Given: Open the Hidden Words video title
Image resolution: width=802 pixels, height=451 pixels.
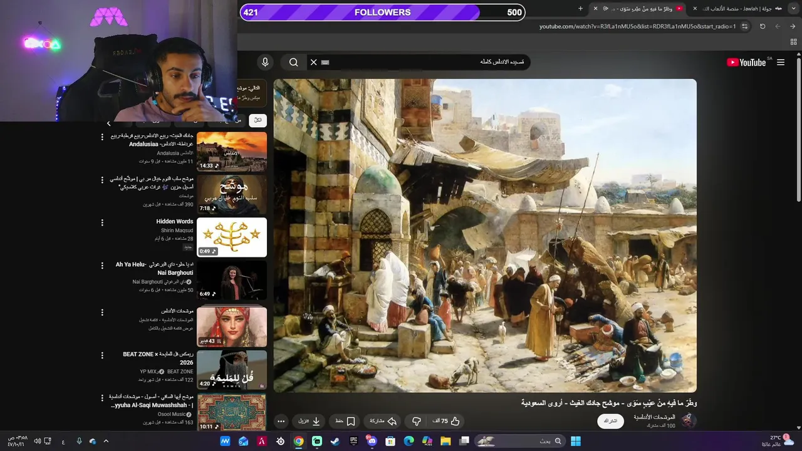Looking at the screenshot, I should [175, 222].
